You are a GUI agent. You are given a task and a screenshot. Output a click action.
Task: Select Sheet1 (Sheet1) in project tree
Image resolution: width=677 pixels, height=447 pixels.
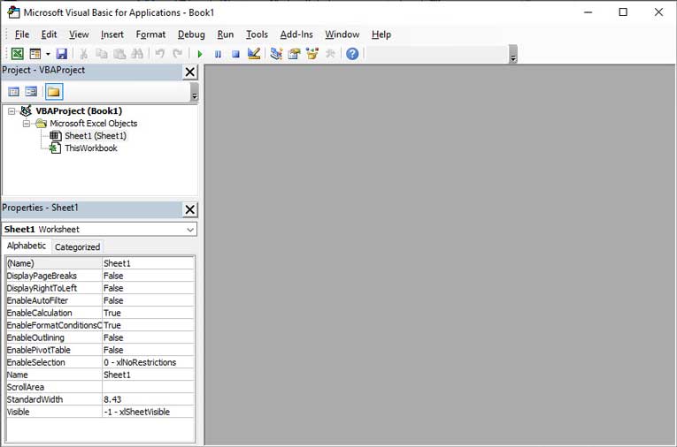pos(96,136)
